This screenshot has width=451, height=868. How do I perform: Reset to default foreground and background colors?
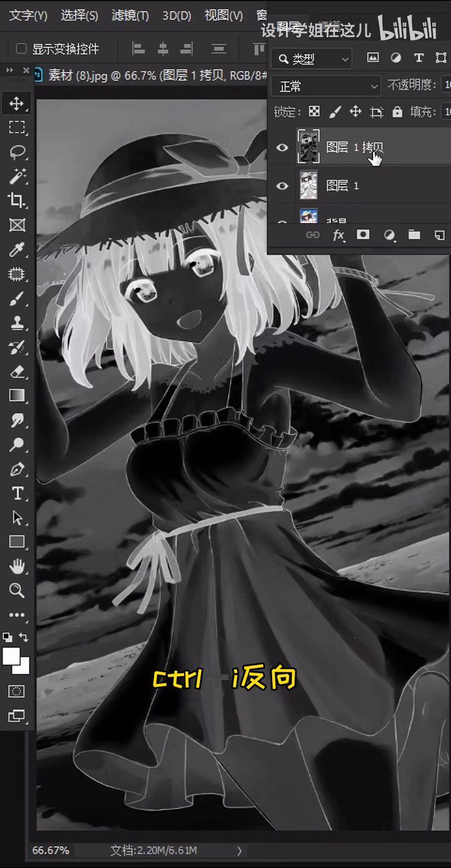[x=7, y=637]
